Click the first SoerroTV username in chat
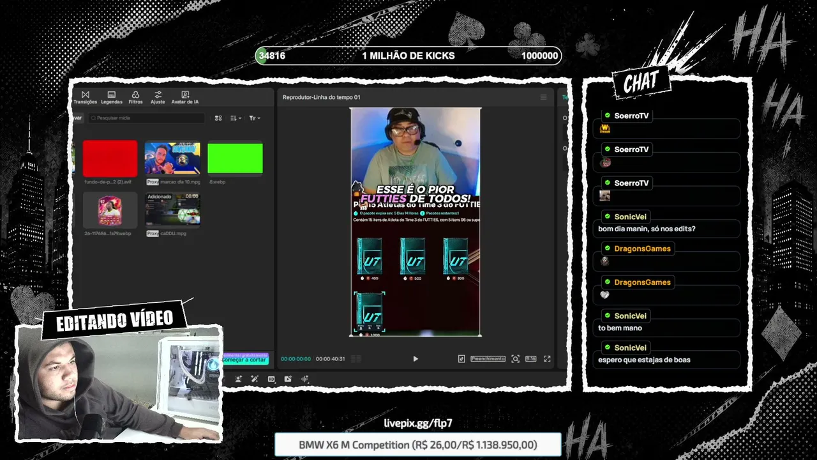This screenshot has height=460, width=817. [x=631, y=116]
